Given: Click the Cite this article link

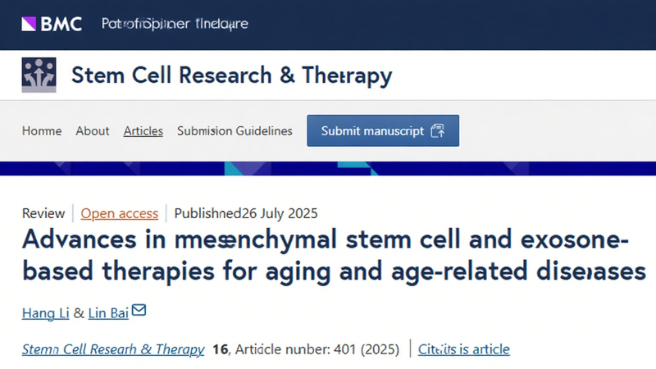Looking at the screenshot, I should pos(464,349).
